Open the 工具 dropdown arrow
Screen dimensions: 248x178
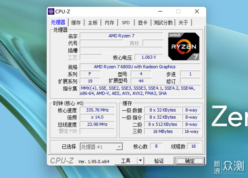(x=140, y=161)
